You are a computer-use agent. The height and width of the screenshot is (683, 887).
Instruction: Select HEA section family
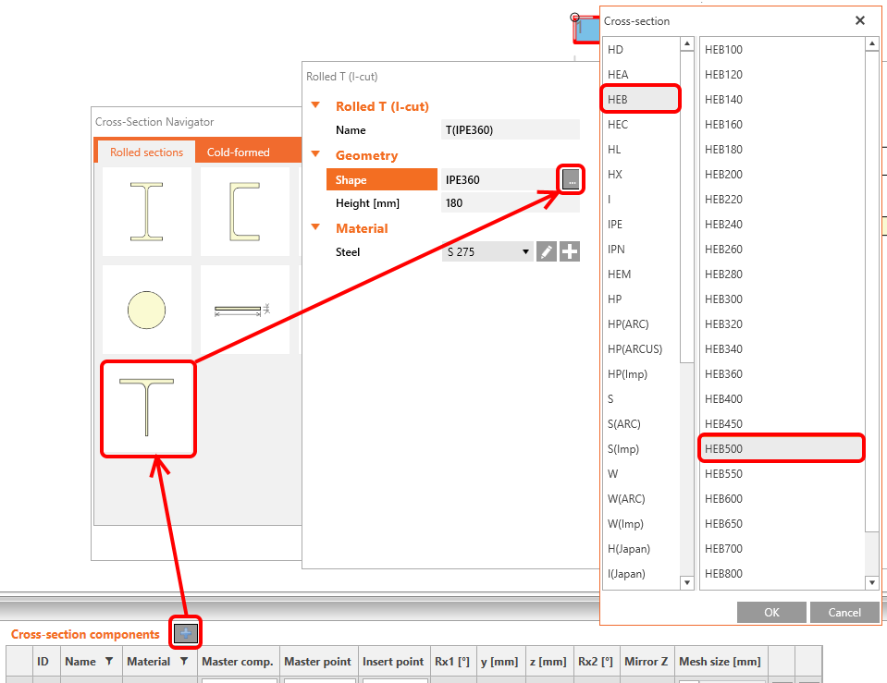(641, 75)
